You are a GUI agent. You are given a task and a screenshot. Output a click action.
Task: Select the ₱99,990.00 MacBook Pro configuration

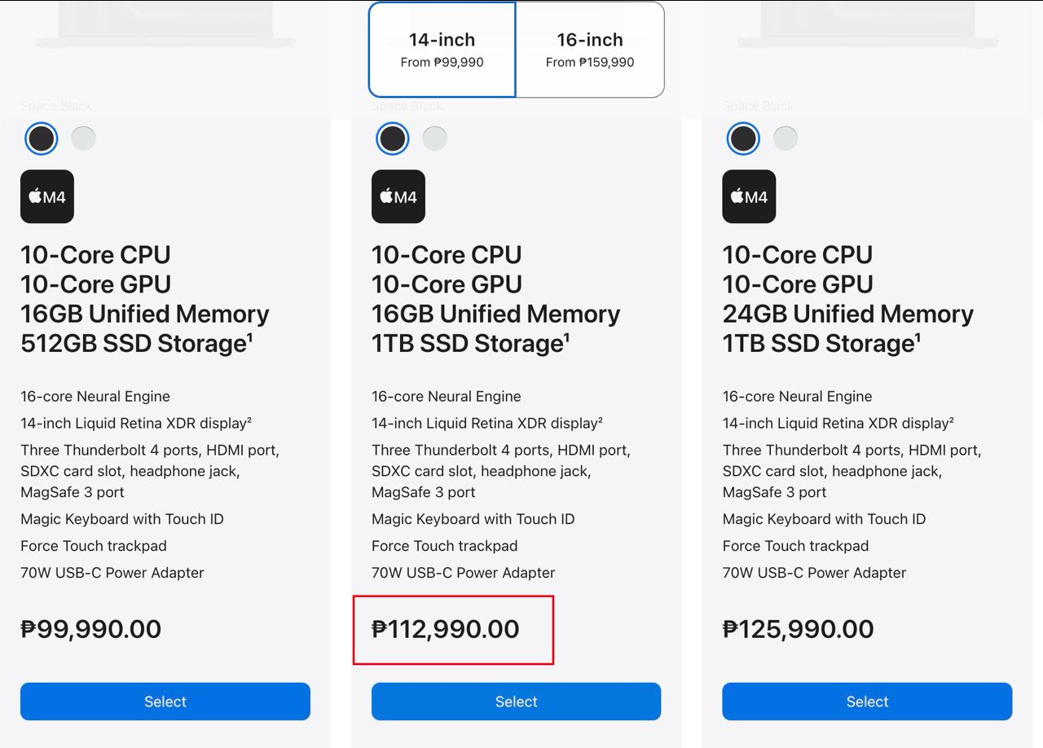165,702
